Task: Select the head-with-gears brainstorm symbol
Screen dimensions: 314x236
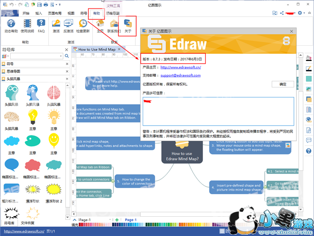Action: point(12,92)
